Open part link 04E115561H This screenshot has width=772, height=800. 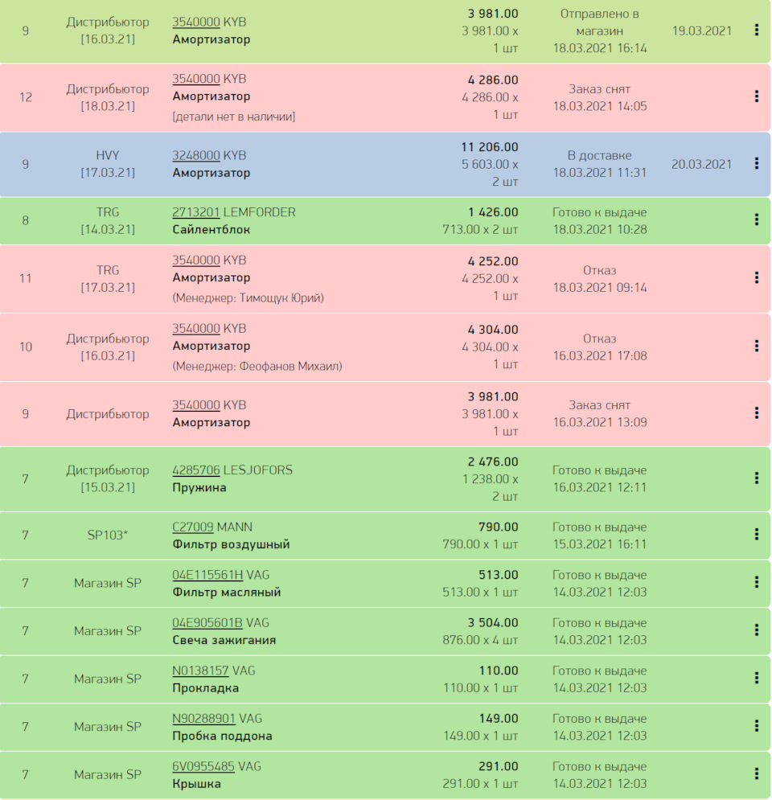207,575
